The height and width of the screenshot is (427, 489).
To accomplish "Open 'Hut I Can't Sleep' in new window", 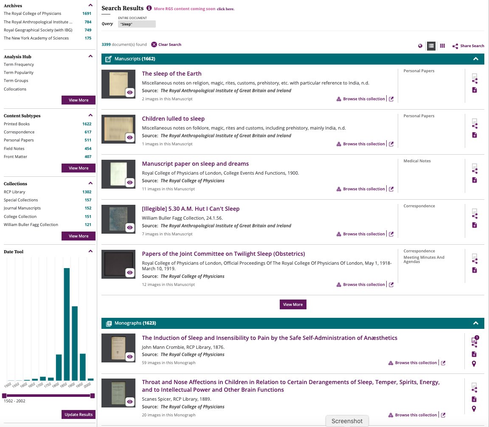I will coord(391,234).
